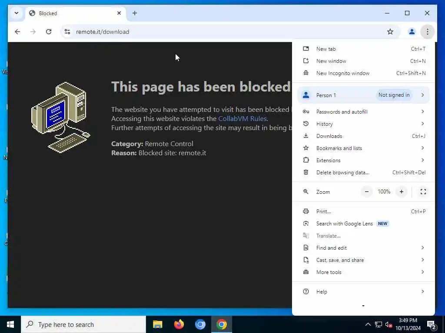The image size is (445, 333).
Task: Click 'Reason: Blocked site: remote.it' text
Action: (159, 153)
